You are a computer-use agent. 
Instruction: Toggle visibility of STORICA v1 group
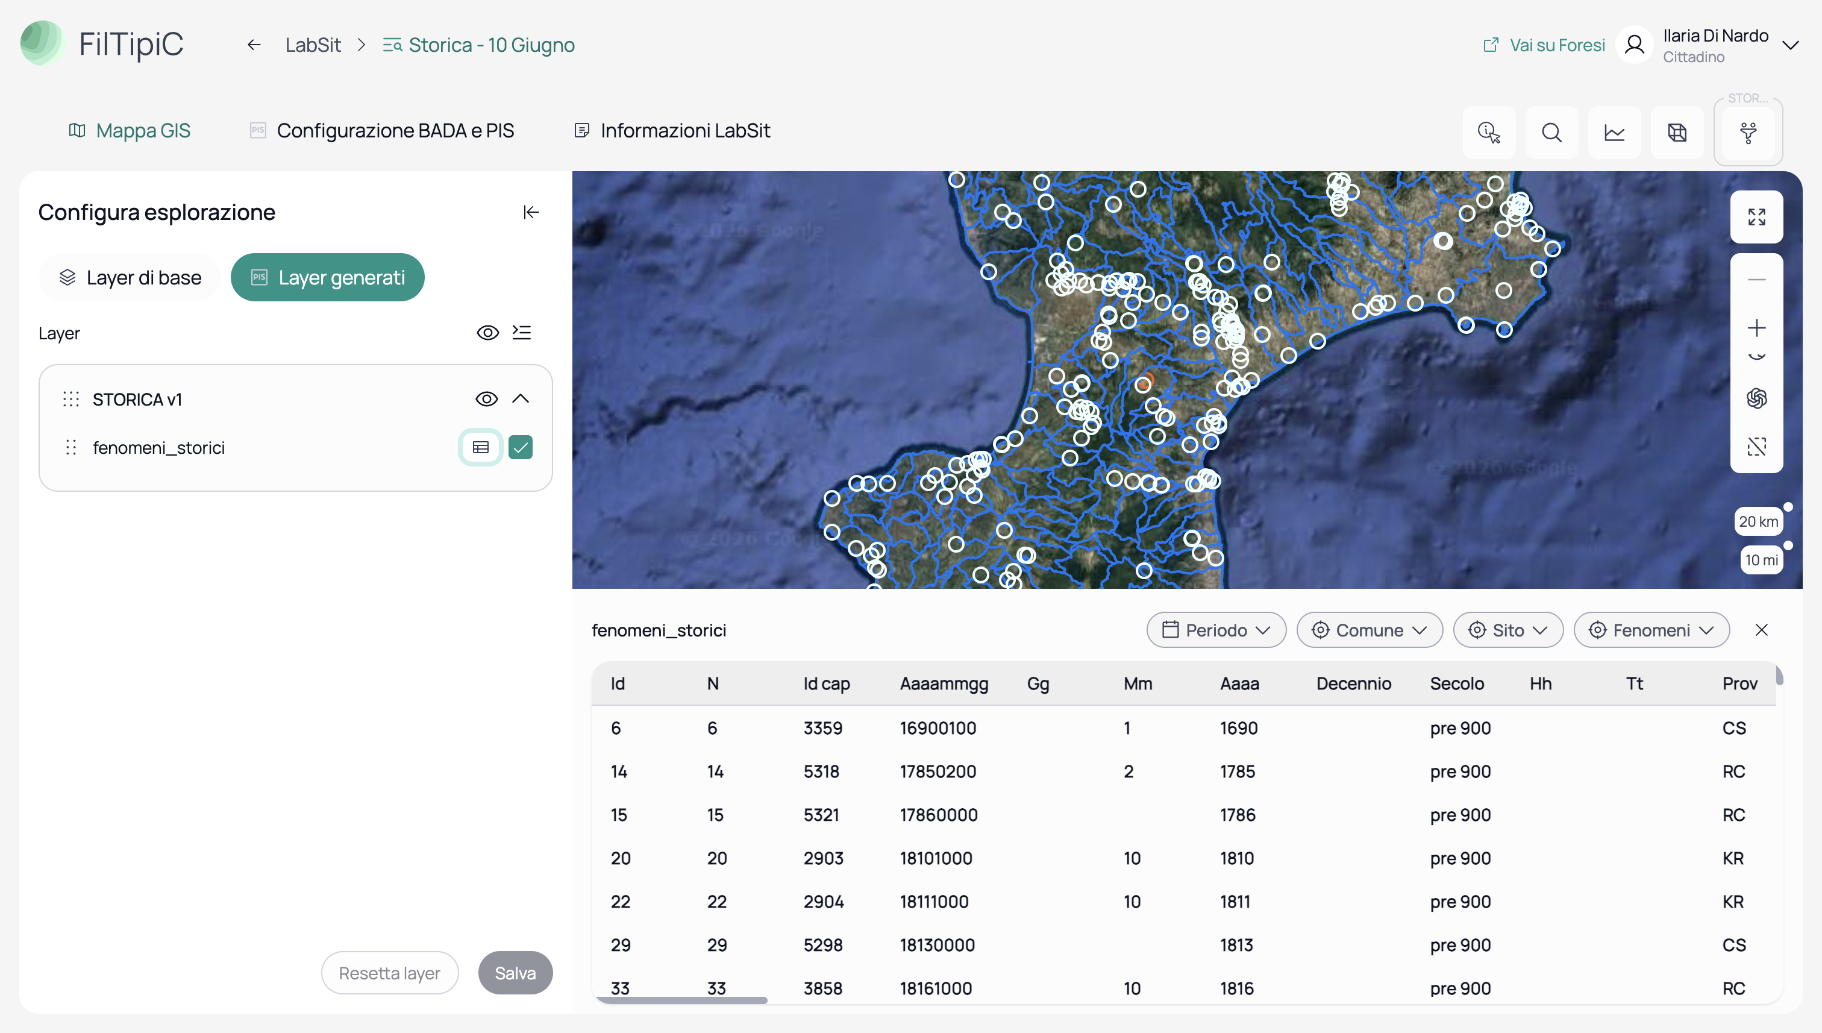tap(486, 399)
